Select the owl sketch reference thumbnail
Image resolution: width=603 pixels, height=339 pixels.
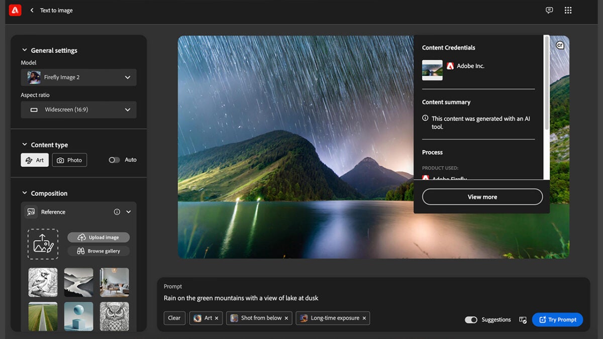[114, 316]
